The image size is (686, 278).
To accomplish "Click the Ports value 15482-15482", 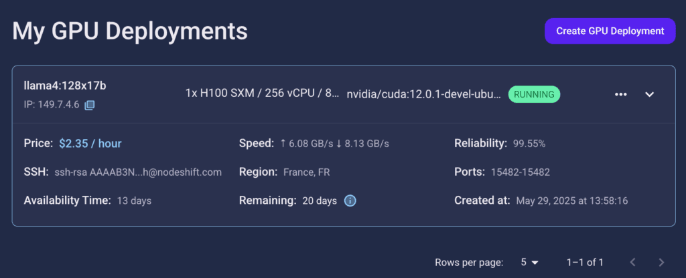I will [520, 172].
